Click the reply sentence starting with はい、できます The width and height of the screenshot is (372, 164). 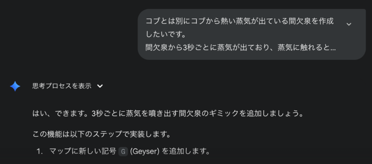click(168, 114)
